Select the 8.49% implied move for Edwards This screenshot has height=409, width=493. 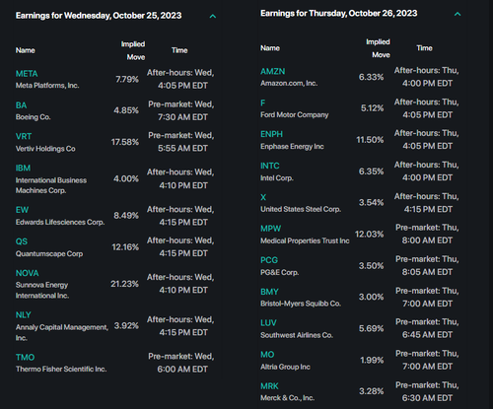[126, 216]
